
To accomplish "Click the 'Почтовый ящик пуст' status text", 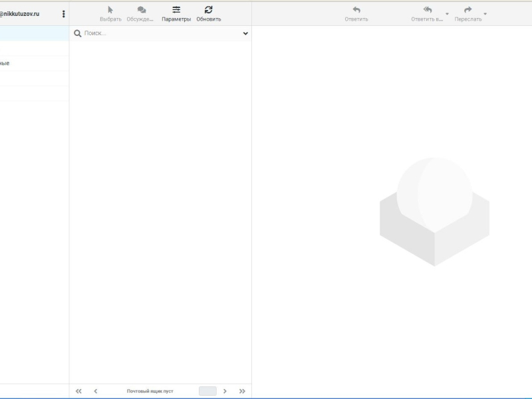I will [150, 391].
